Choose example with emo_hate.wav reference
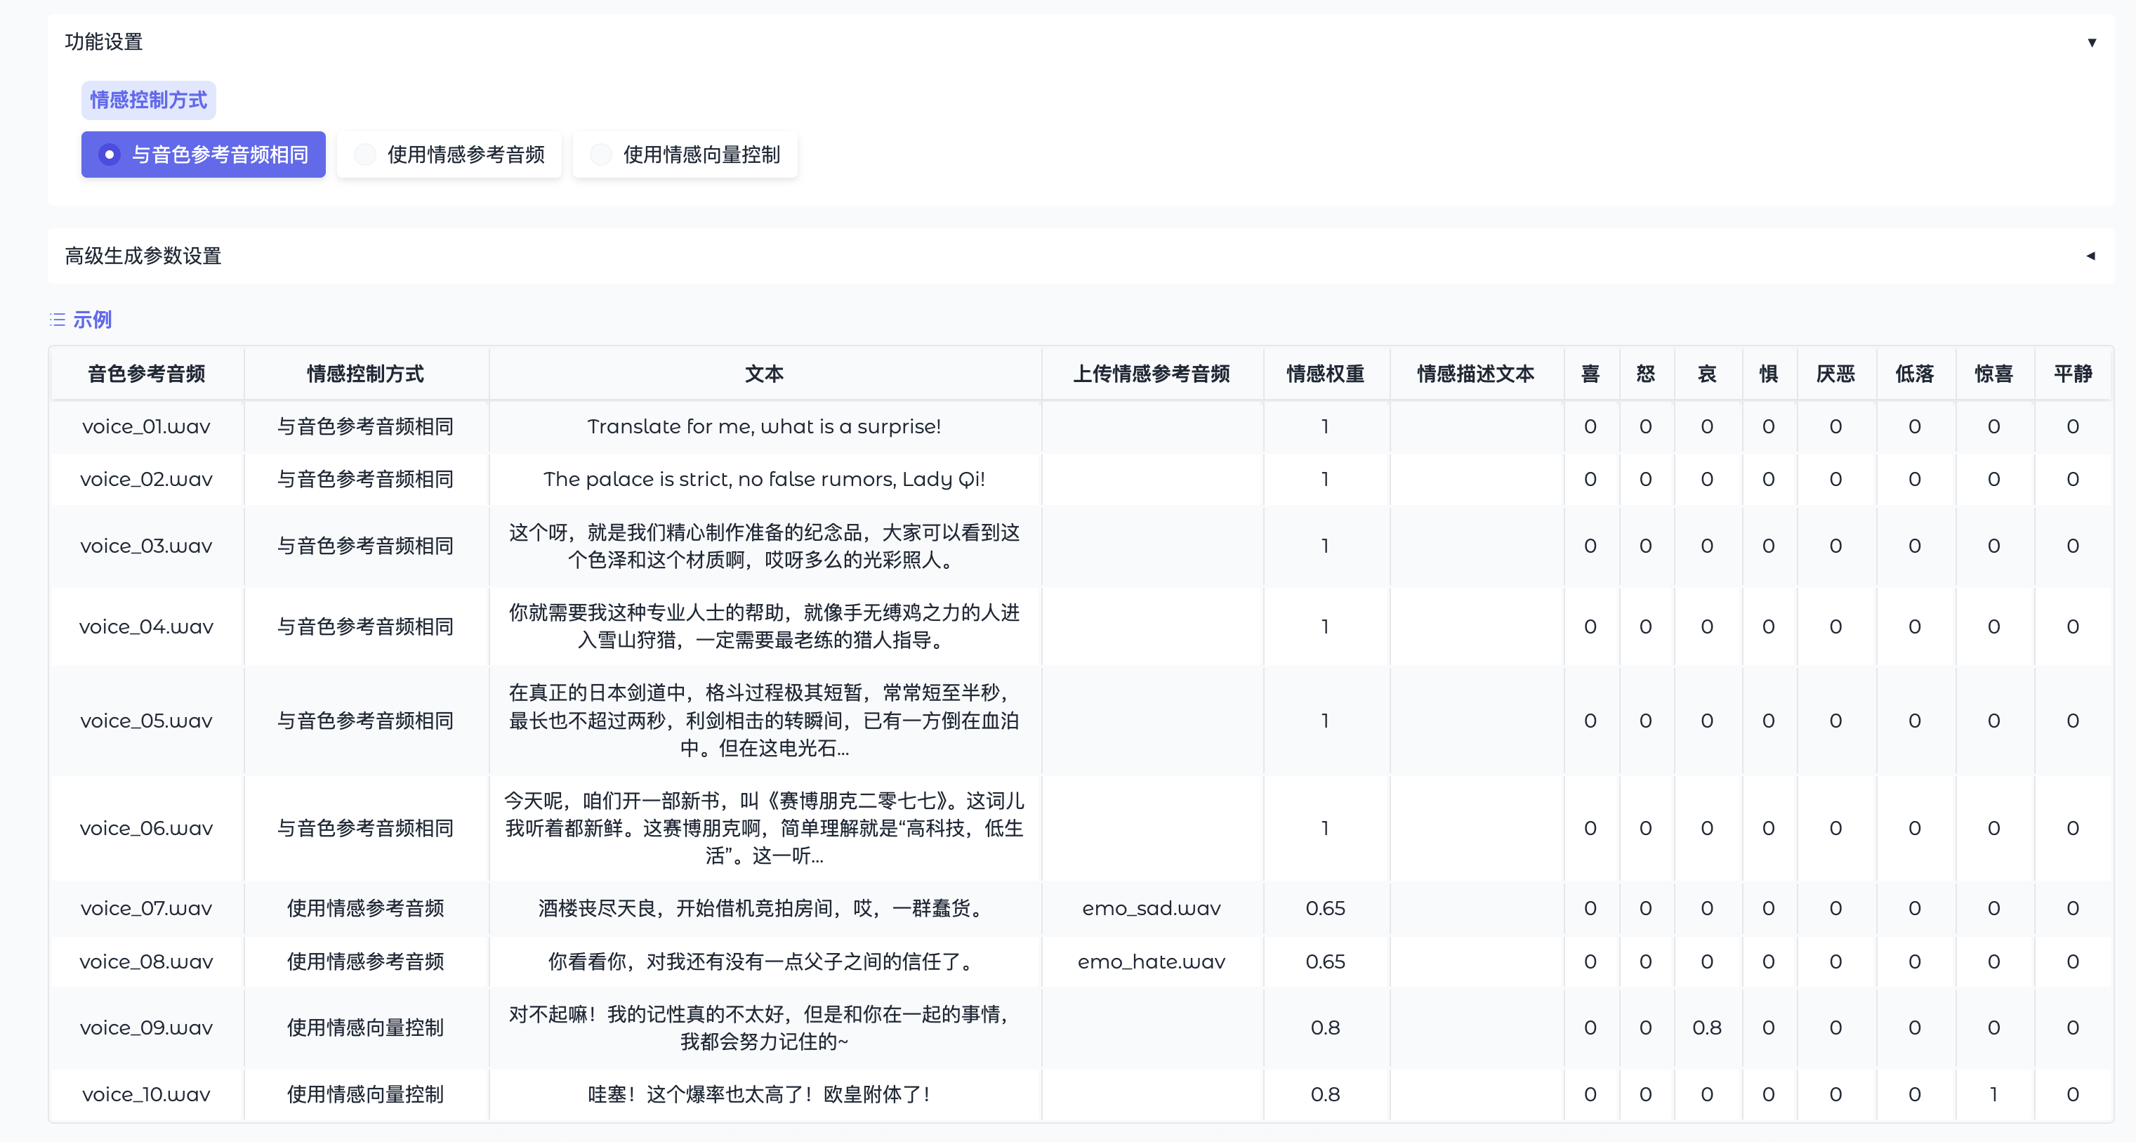This screenshot has width=2136, height=1142. [1151, 961]
